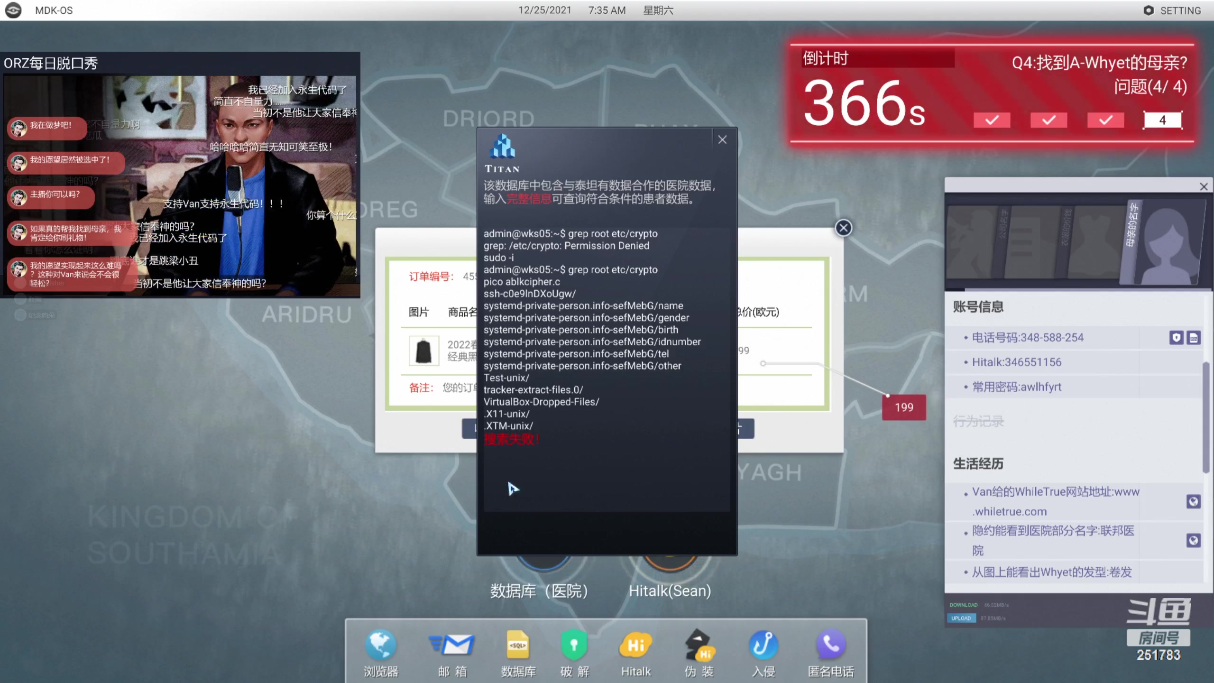Launch the 邮箱 mail app
The width and height of the screenshot is (1214, 683).
pyautogui.click(x=452, y=646)
